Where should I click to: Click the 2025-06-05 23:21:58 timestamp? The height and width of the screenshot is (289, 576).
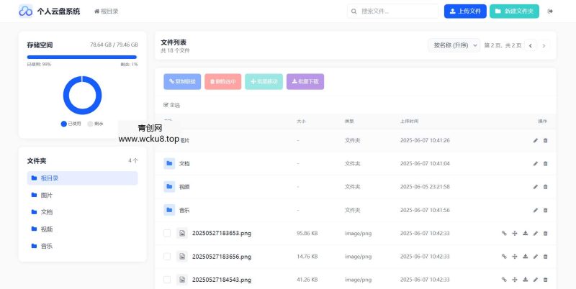[425, 187]
